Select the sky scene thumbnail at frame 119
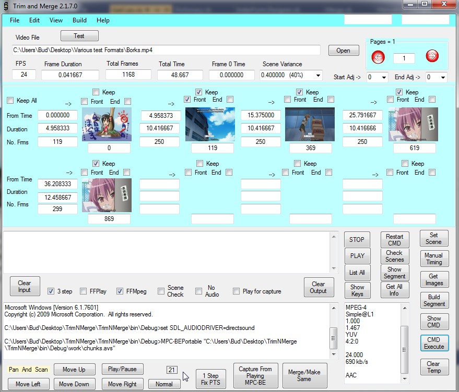 tap(210, 124)
